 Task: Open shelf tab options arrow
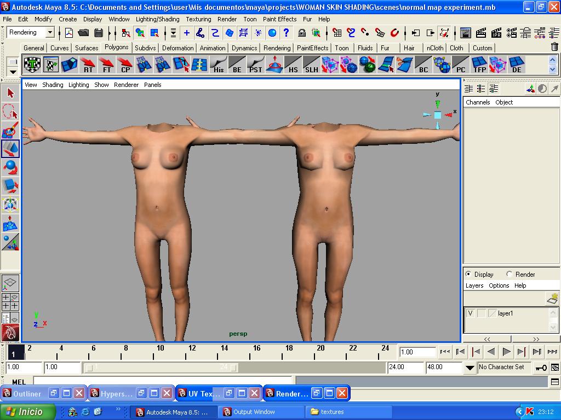click(x=13, y=72)
